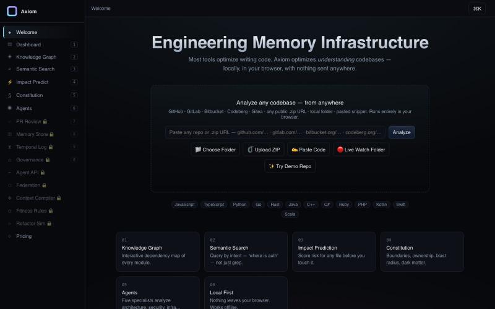Click the JavaScript language tag
Image resolution: width=495 pixels, height=309 pixels.
click(x=184, y=205)
